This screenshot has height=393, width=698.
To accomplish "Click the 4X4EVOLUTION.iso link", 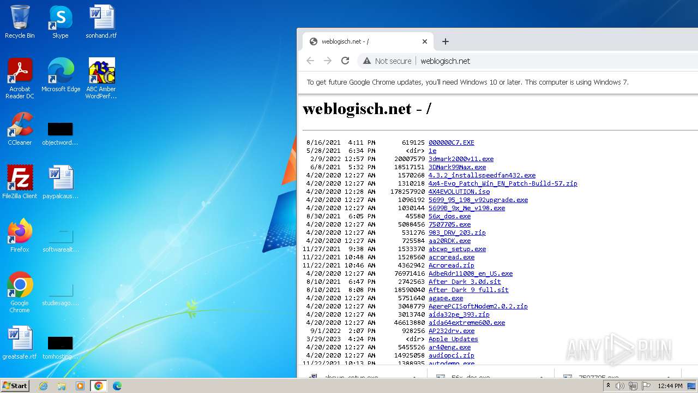I will click(459, 192).
